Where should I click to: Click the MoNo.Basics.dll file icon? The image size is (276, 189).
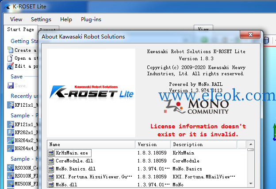click(51, 169)
